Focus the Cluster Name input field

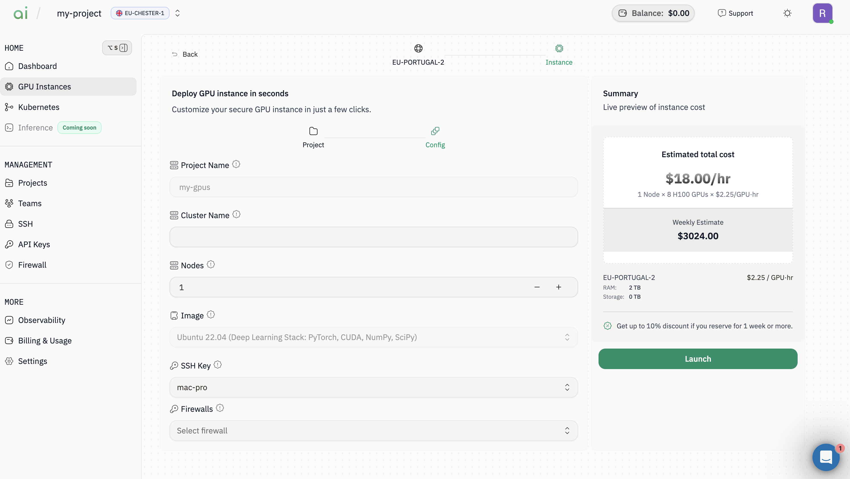[373, 237]
